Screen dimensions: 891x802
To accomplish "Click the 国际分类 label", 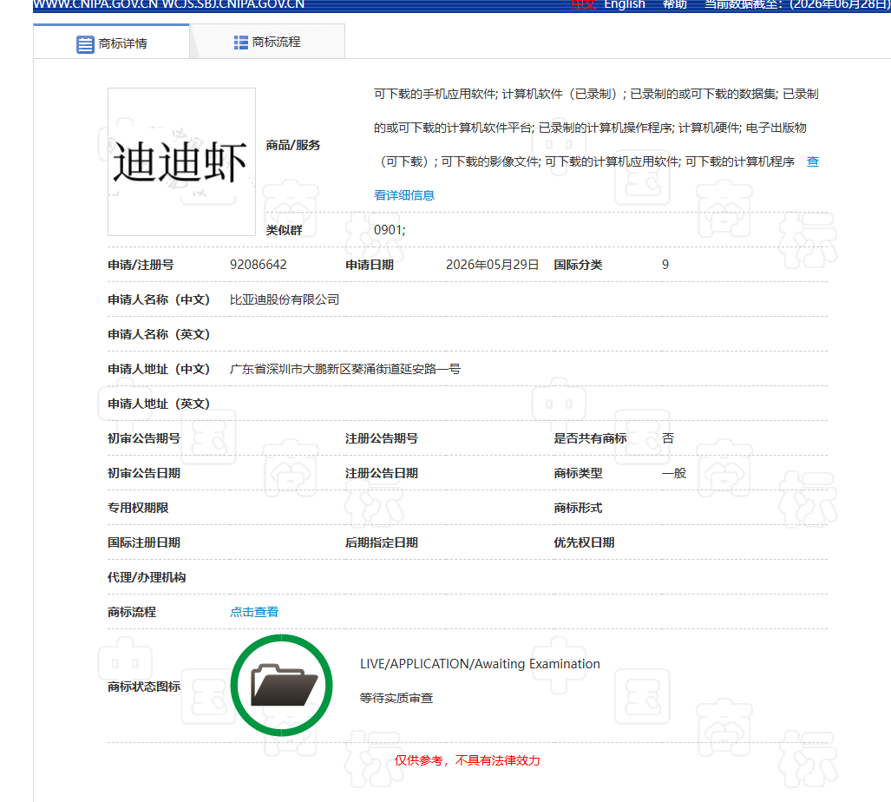I will pos(578,265).
